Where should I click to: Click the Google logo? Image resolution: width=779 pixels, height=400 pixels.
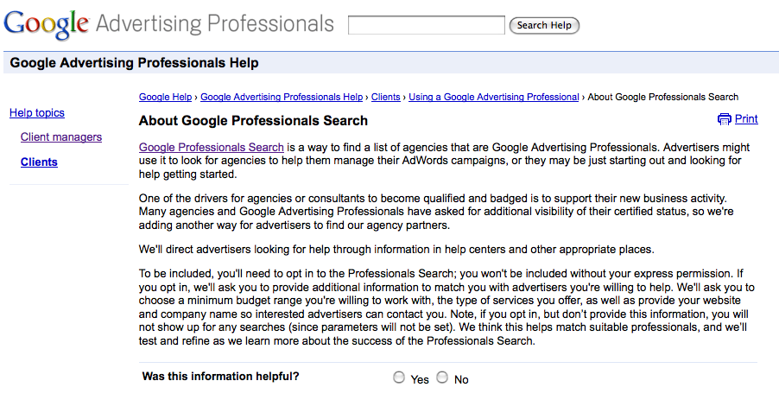tap(47, 24)
